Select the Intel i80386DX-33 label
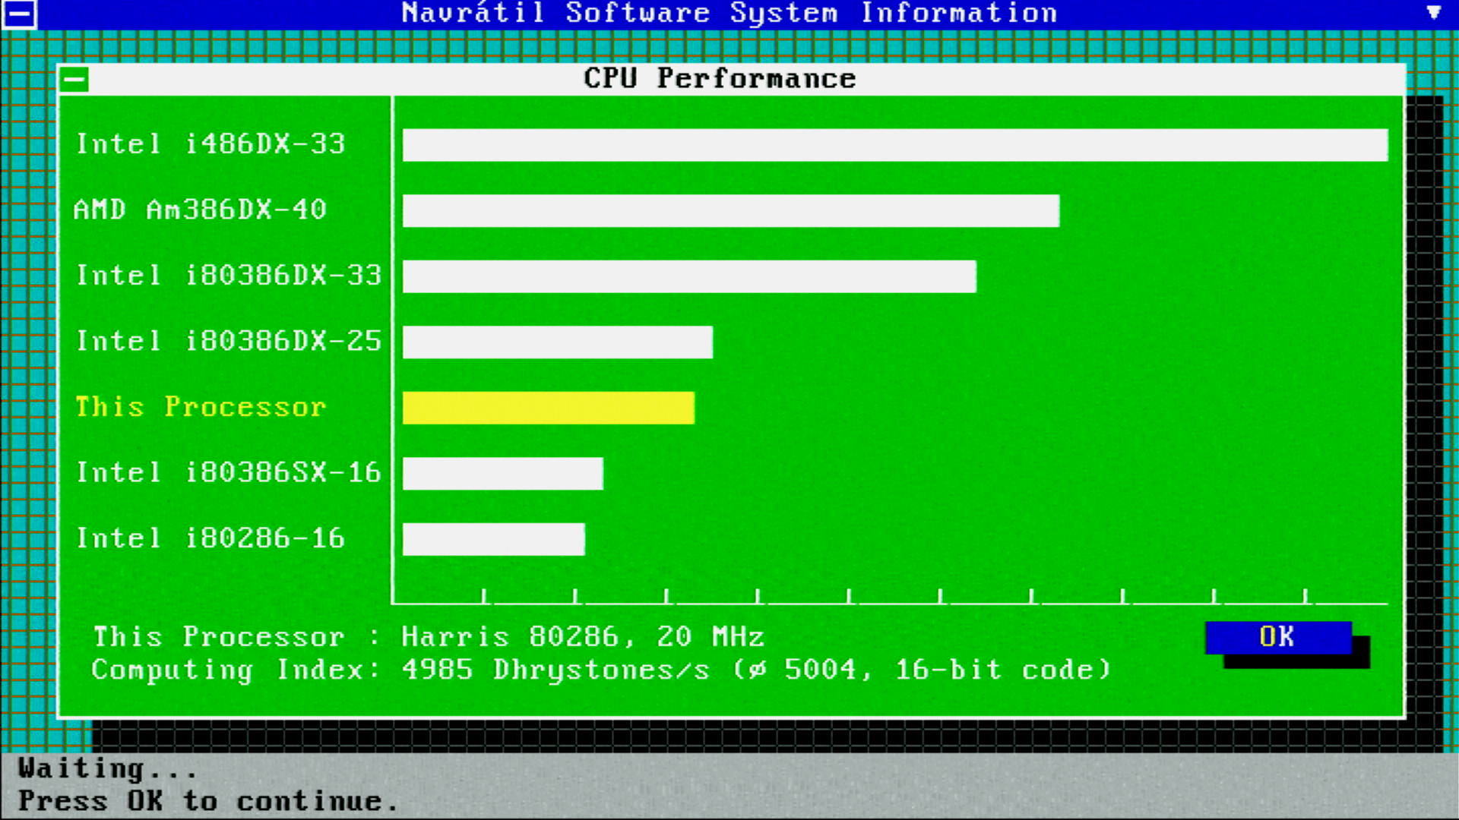Image resolution: width=1459 pixels, height=820 pixels. (229, 275)
